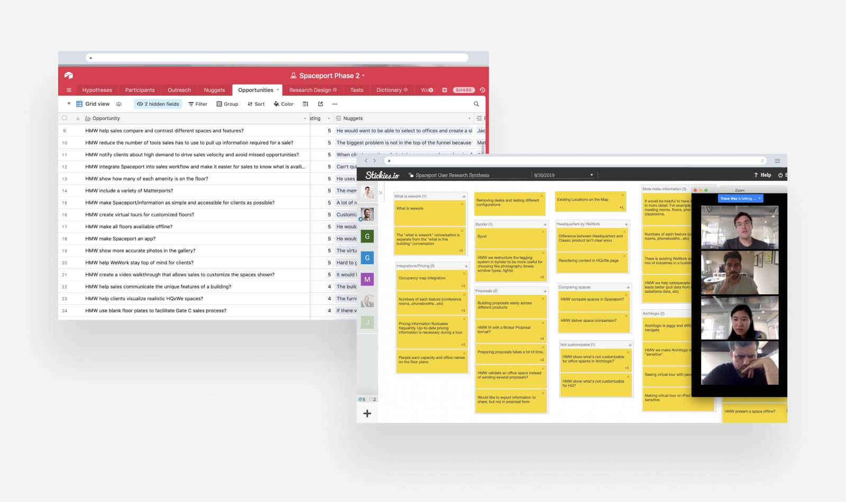The image size is (846, 502).
Task: Click the SHARE button in Airtable
Action: (464, 90)
